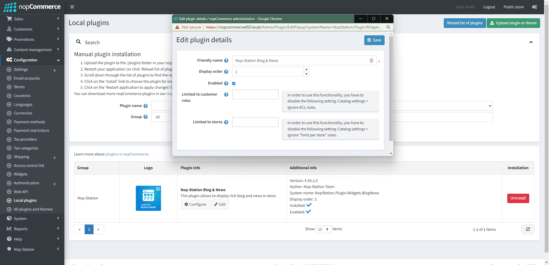Toggle the Enabled checkbox
Viewport: 549px width, 265px height.
point(234,83)
